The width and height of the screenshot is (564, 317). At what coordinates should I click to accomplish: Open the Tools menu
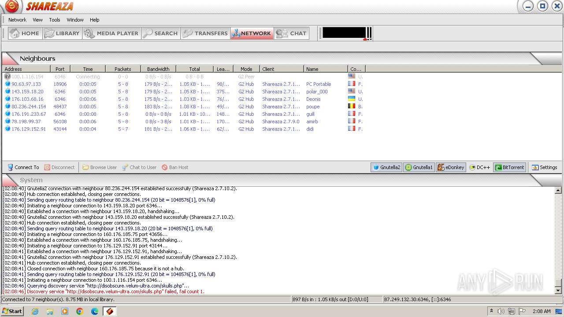[55, 20]
